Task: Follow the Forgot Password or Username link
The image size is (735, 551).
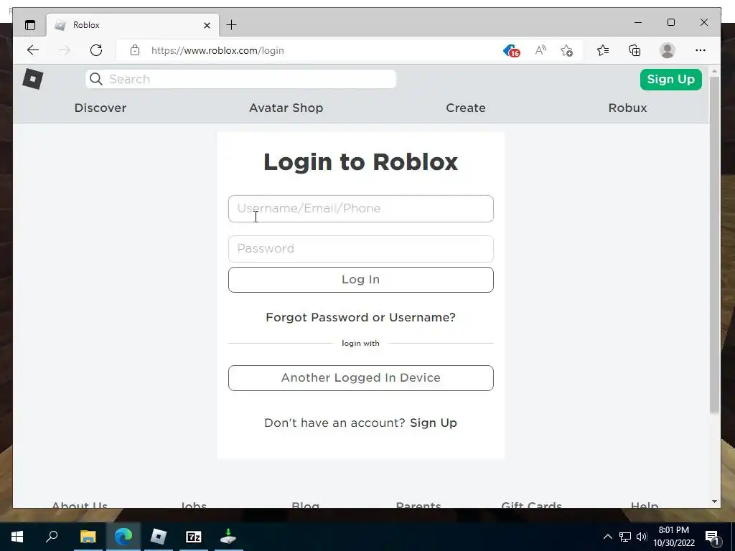Action: pyautogui.click(x=360, y=317)
